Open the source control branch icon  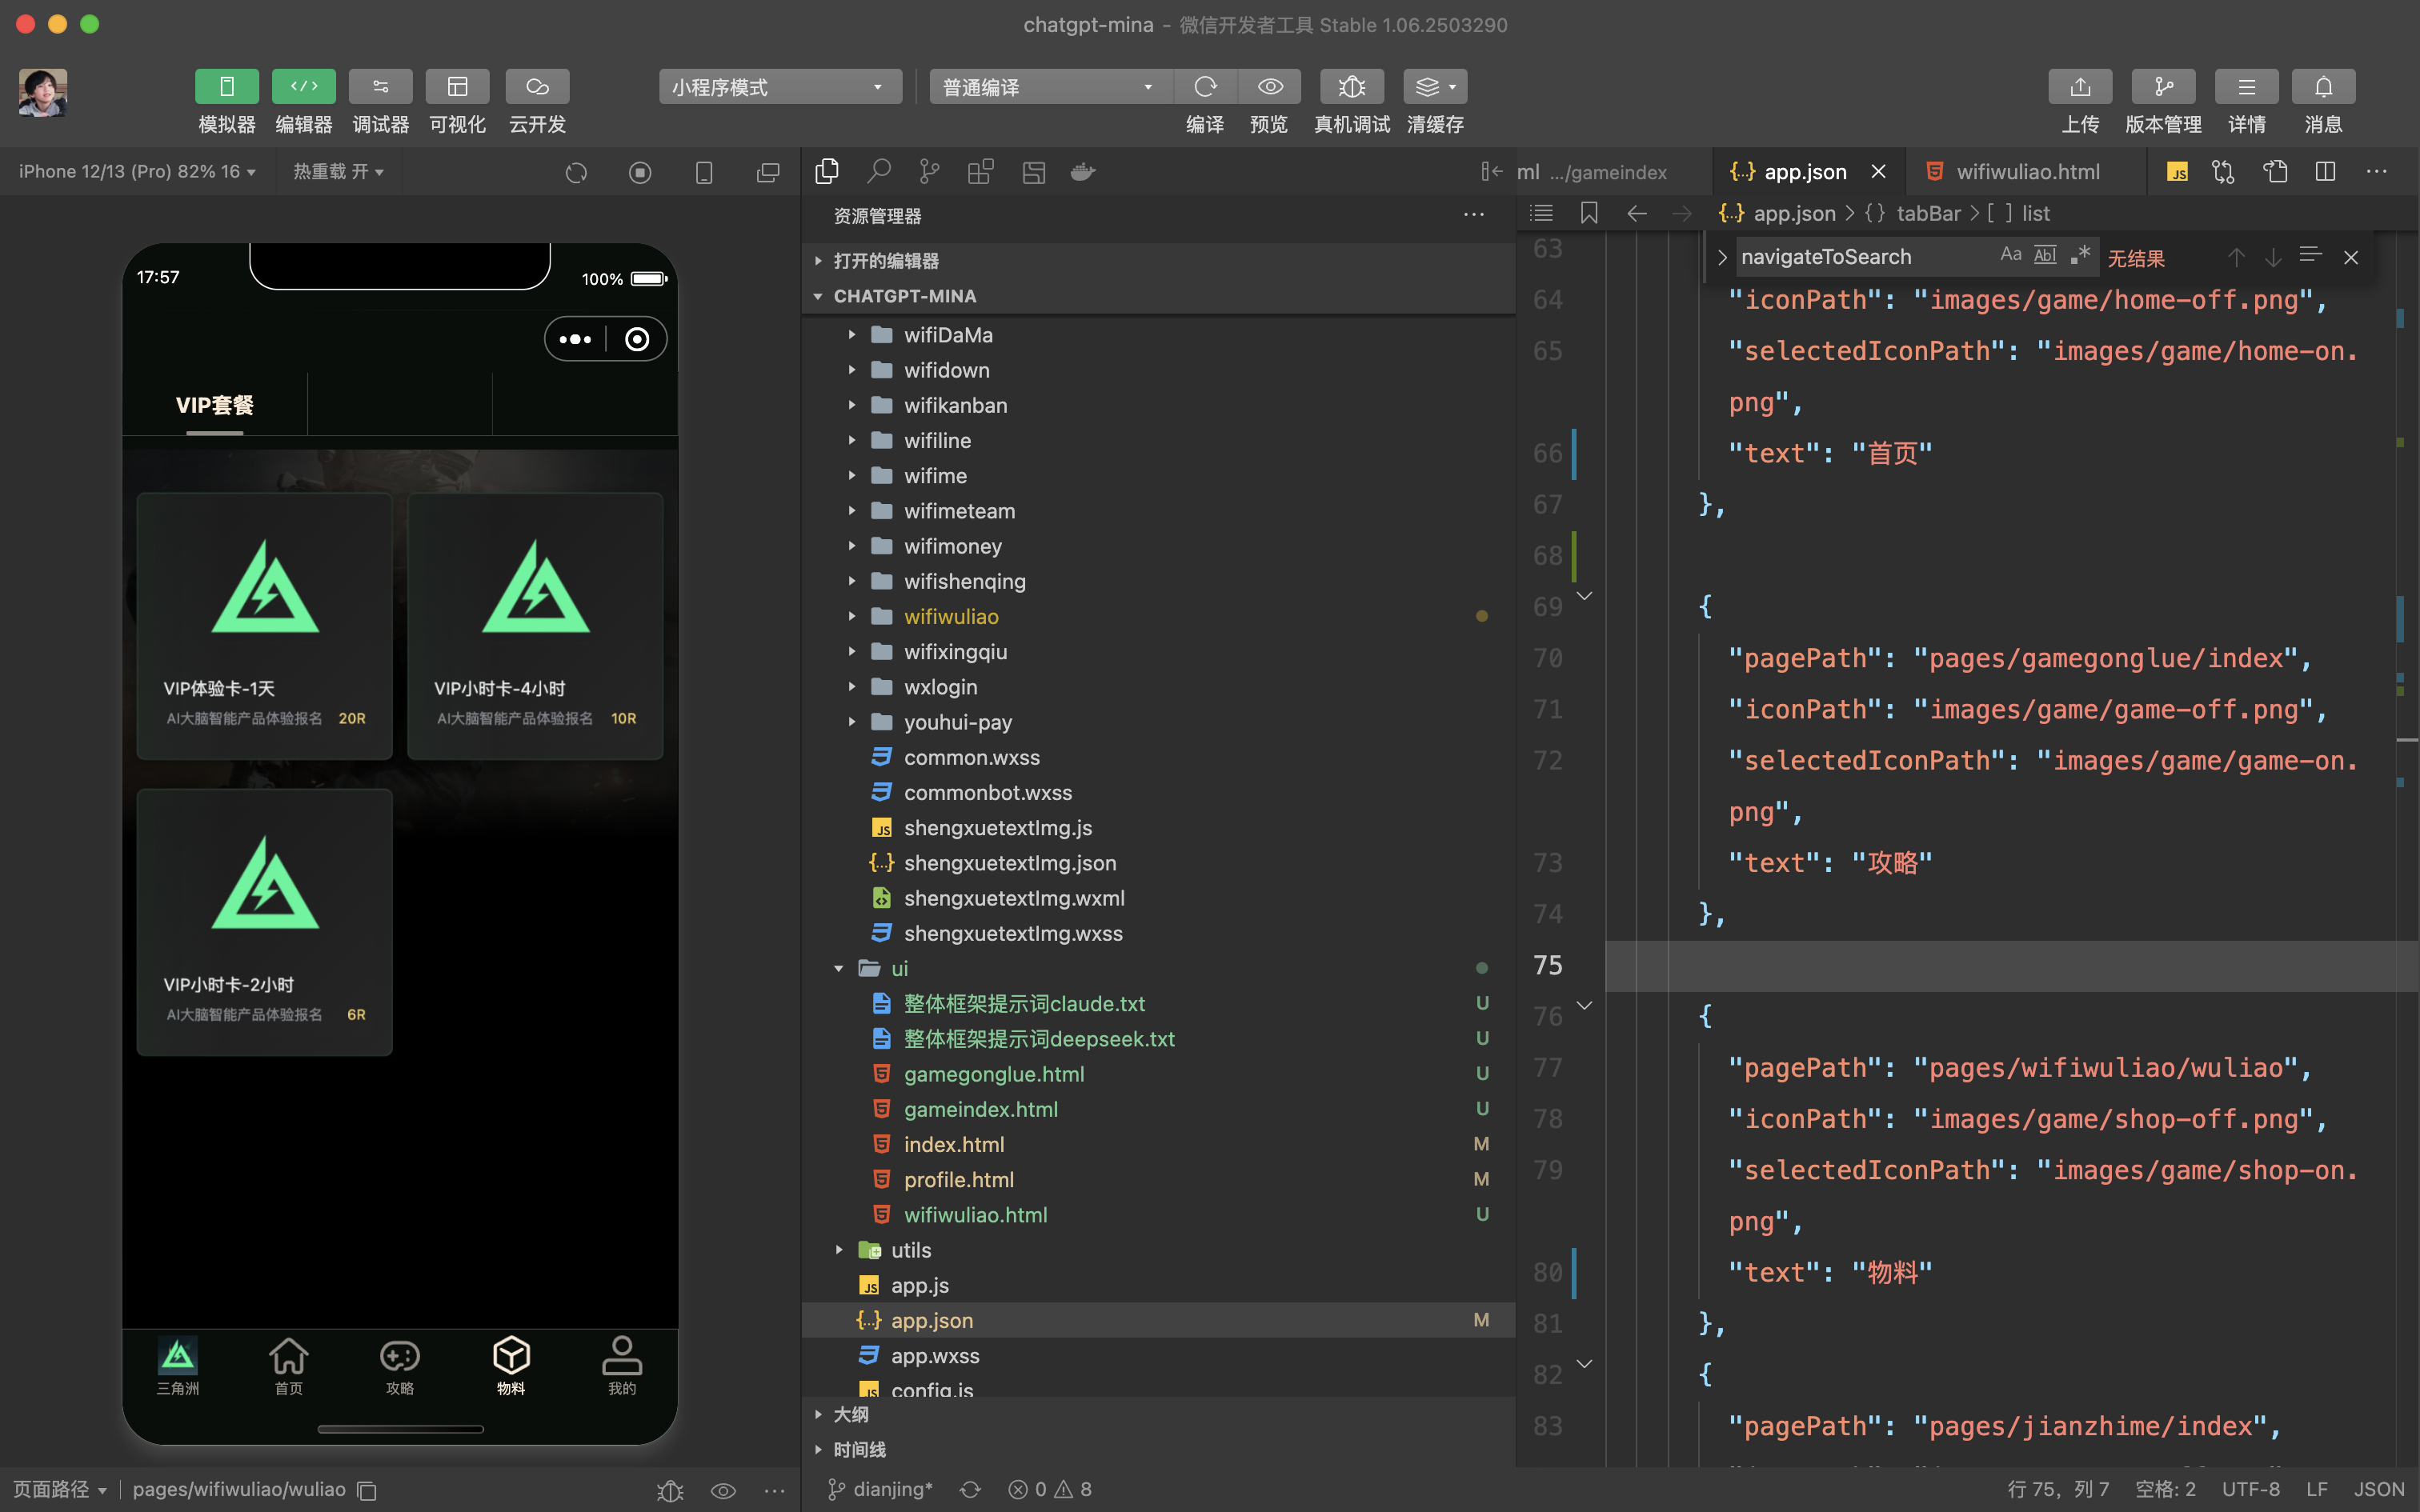pyautogui.click(x=929, y=172)
